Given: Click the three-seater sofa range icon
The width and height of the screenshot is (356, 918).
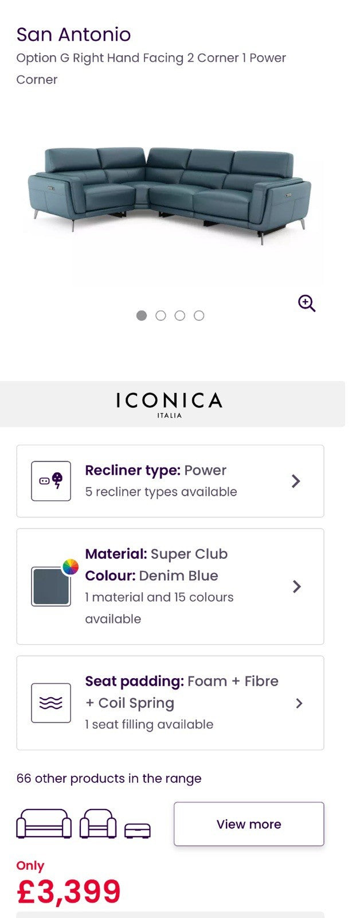Looking at the screenshot, I should click(x=44, y=824).
